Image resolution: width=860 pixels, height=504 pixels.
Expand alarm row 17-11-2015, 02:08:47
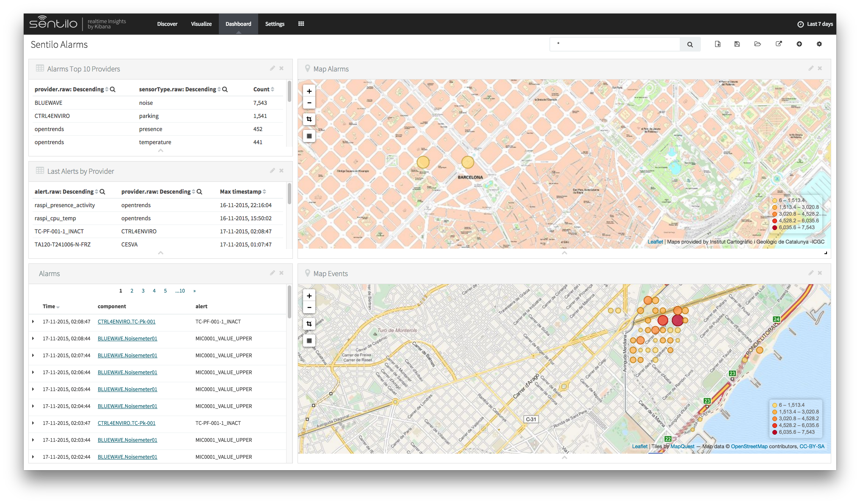[x=33, y=322]
